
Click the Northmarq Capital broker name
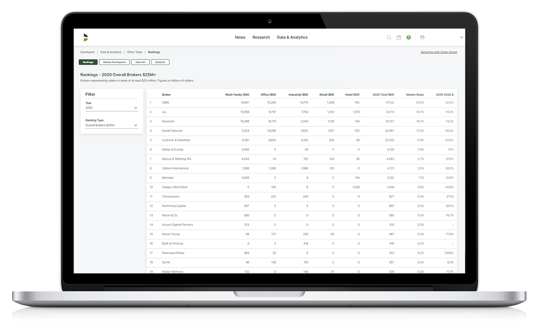(x=174, y=206)
